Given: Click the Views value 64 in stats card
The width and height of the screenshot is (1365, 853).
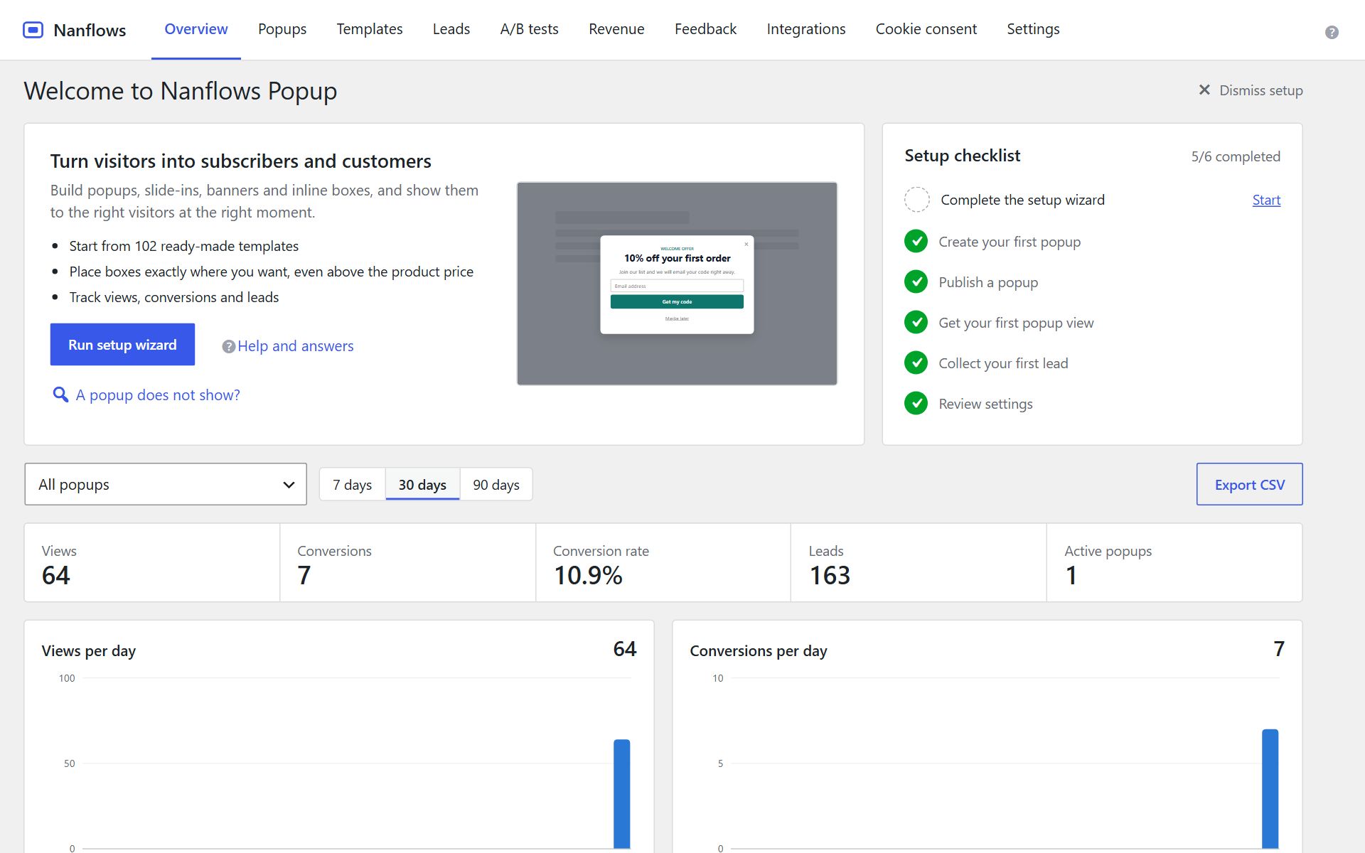Looking at the screenshot, I should click(56, 575).
